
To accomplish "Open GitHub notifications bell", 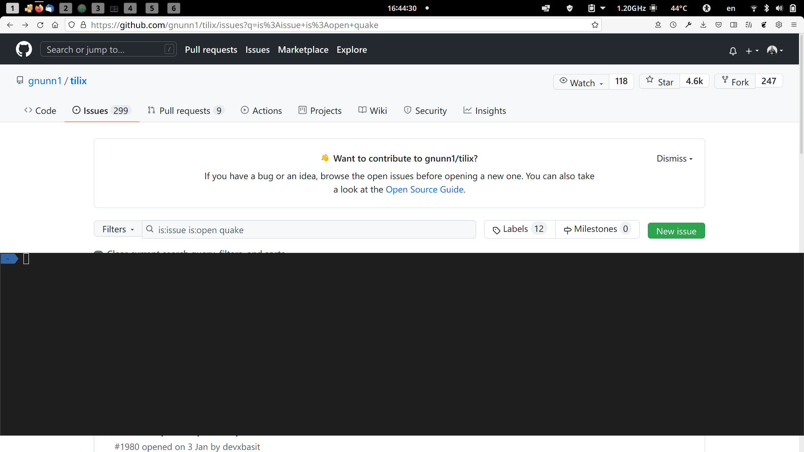I will click(x=733, y=51).
